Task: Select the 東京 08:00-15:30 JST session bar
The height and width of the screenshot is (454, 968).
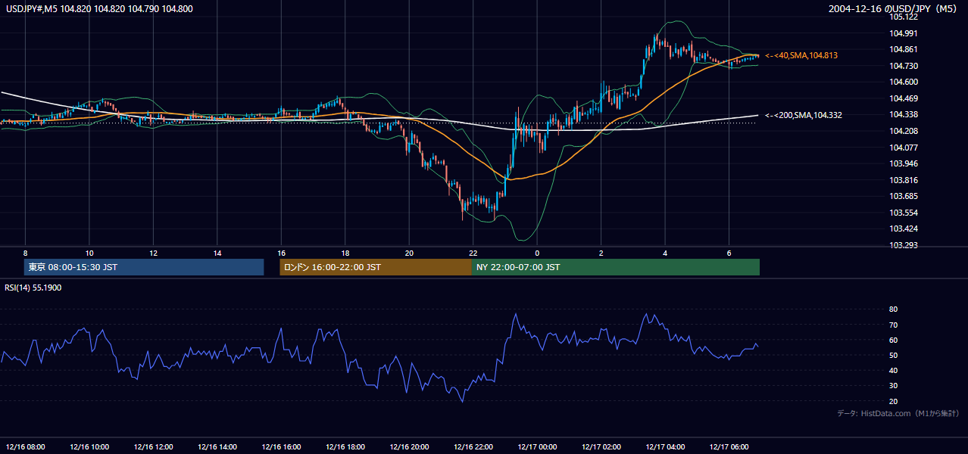Action: (x=144, y=267)
